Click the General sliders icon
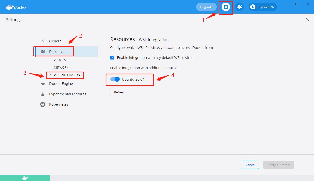This screenshot has width=314, height=181. (x=43, y=41)
